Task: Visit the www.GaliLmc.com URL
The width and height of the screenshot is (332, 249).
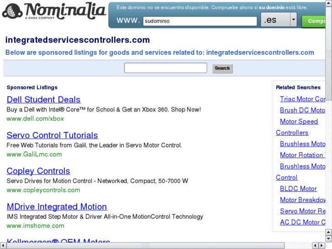Action: [x=34, y=154]
